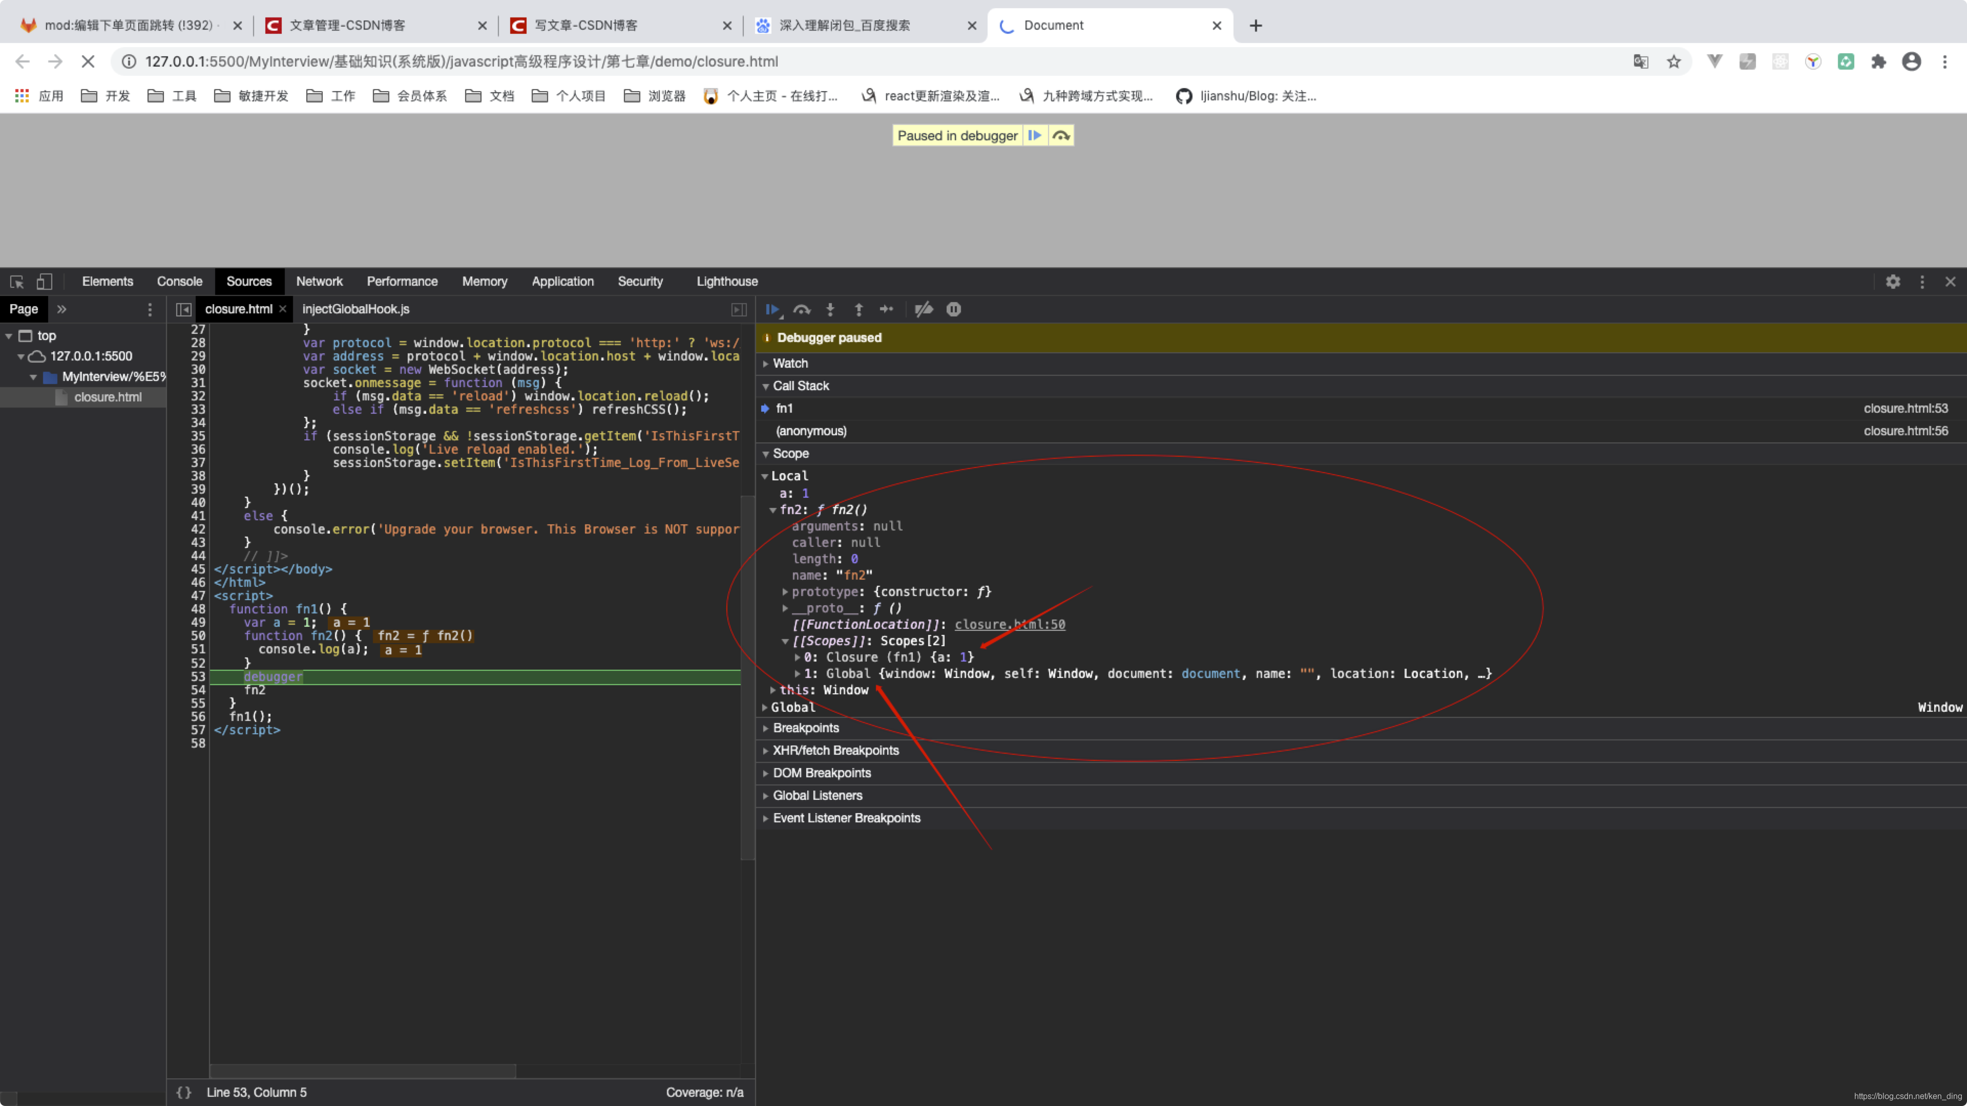1967x1106 pixels.
Task: Open the Elements panel tab
Action: point(107,281)
